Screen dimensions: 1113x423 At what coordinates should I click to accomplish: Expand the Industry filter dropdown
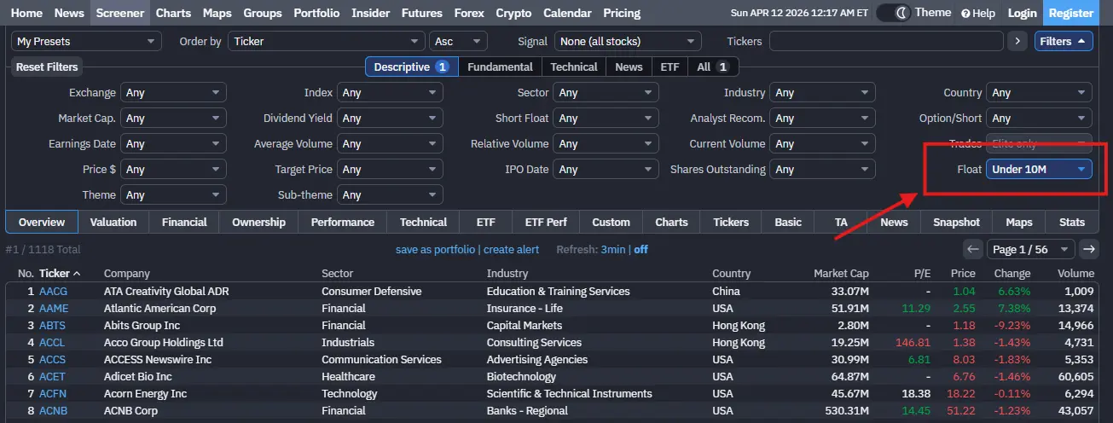(x=822, y=92)
